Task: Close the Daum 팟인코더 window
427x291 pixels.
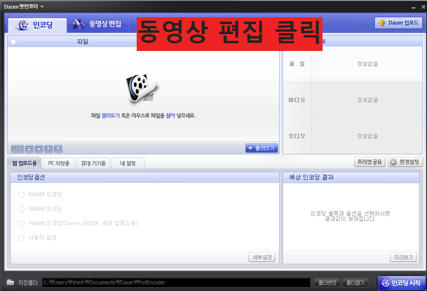Action: coord(423,7)
